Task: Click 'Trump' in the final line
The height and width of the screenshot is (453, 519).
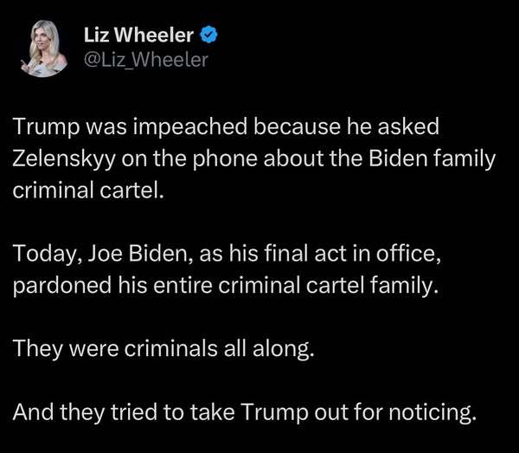Action: 274,413
